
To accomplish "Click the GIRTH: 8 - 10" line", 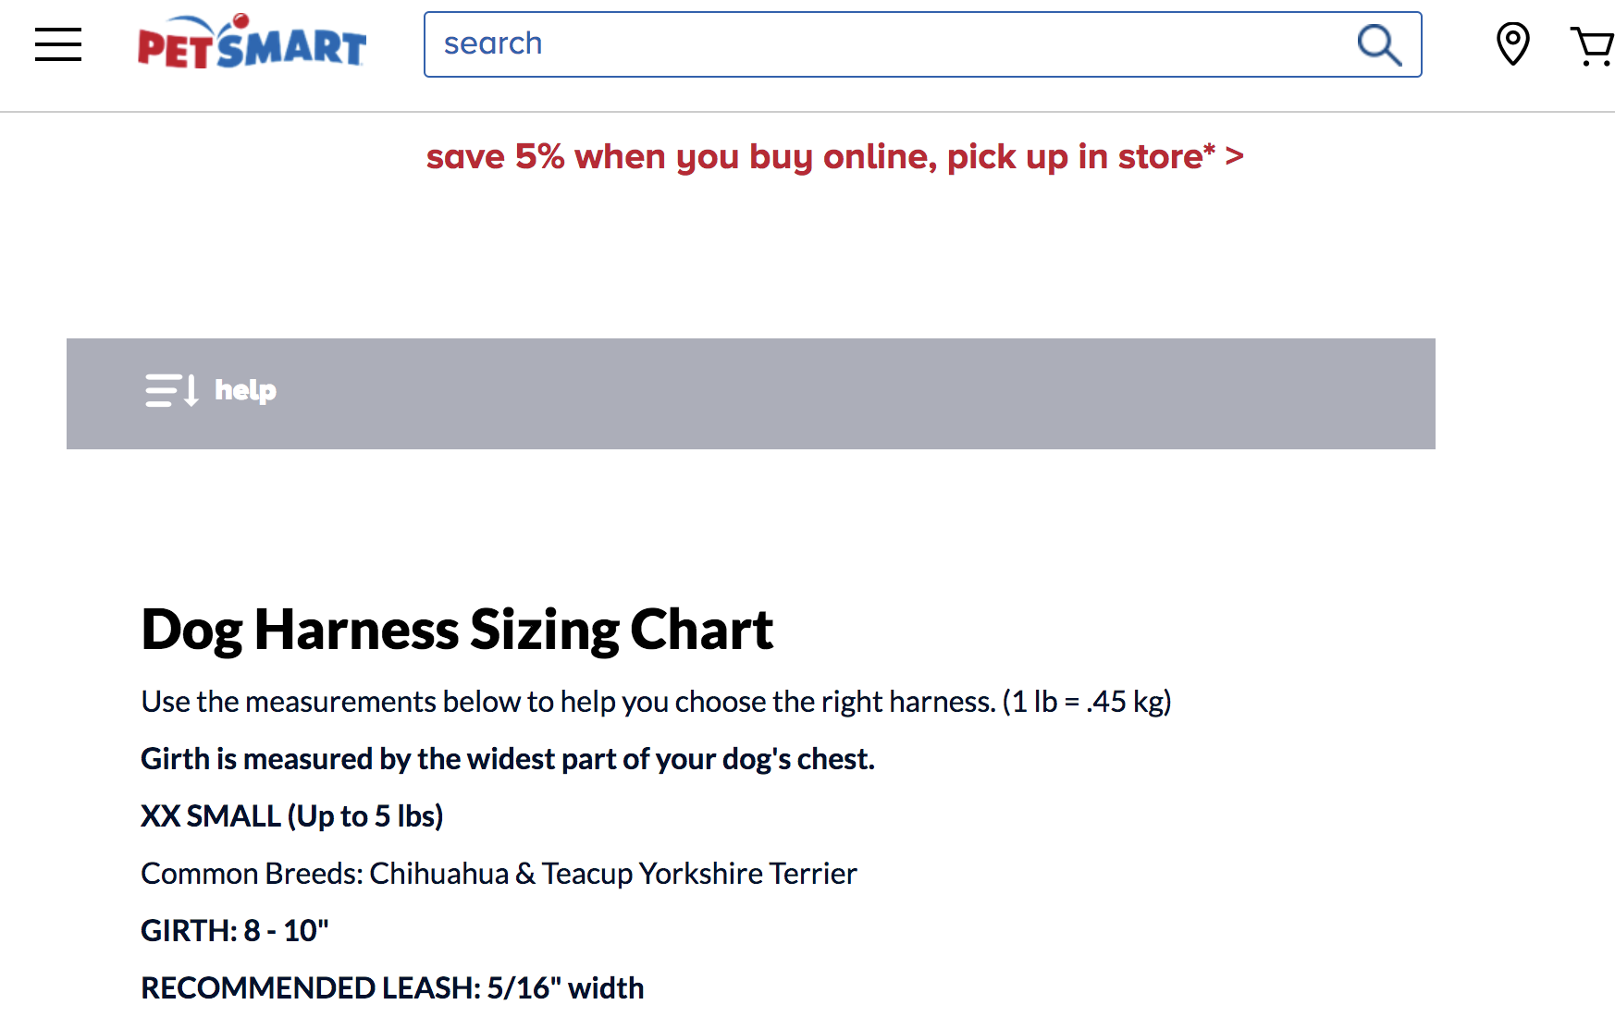I will [x=235, y=931].
